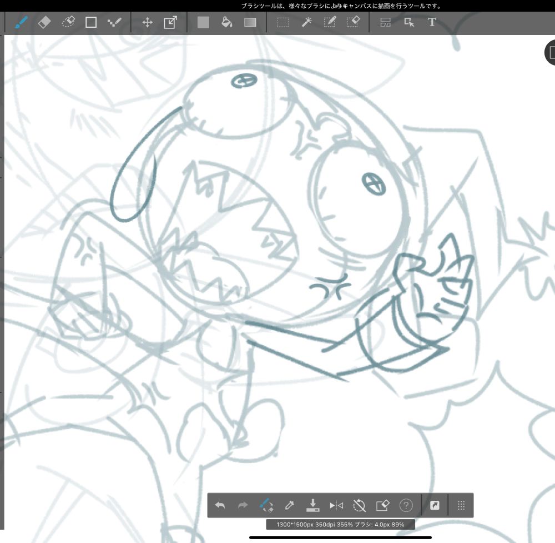Reset the canvas rotation
Screen dimensions: 555x543
click(359, 505)
